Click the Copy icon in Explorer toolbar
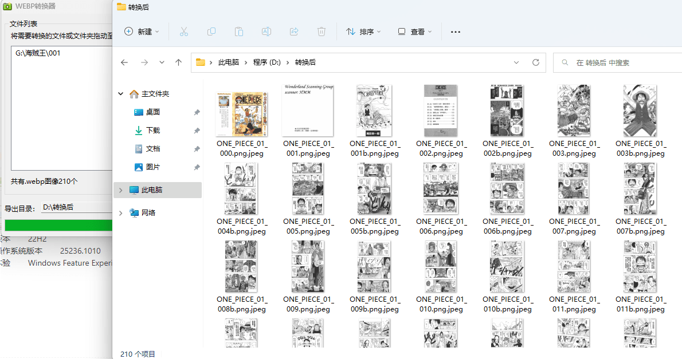Screen dimensions: 682x359 pyautogui.click(x=211, y=31)
